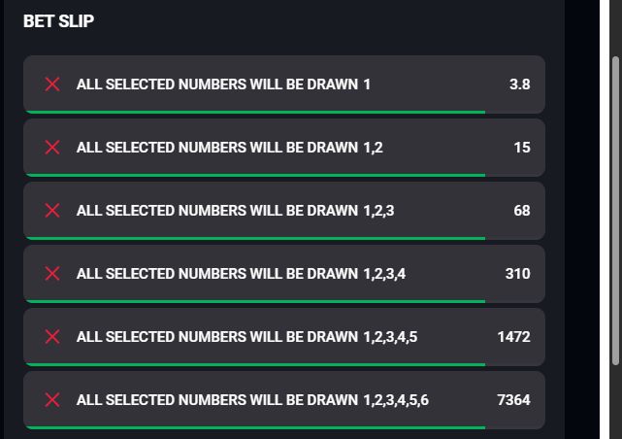Image resolution: width=622 pixels, height=439 pixels.
Task: Select the odds value 7364
Action: [x=513, y=400]
